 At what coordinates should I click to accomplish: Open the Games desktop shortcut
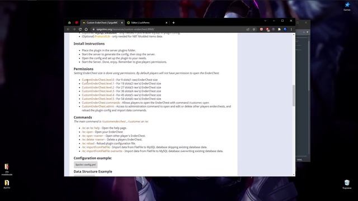tap(347, 6)
